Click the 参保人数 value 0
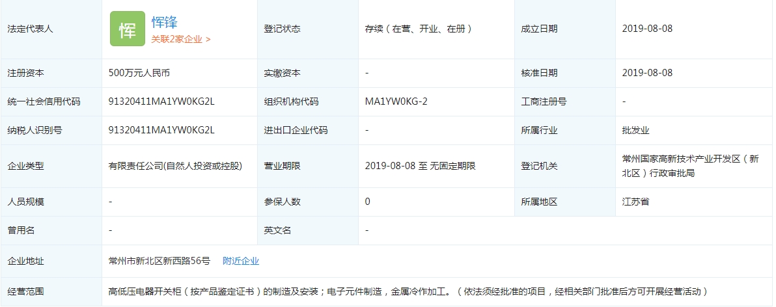776x307 pixels. (368, 202)
